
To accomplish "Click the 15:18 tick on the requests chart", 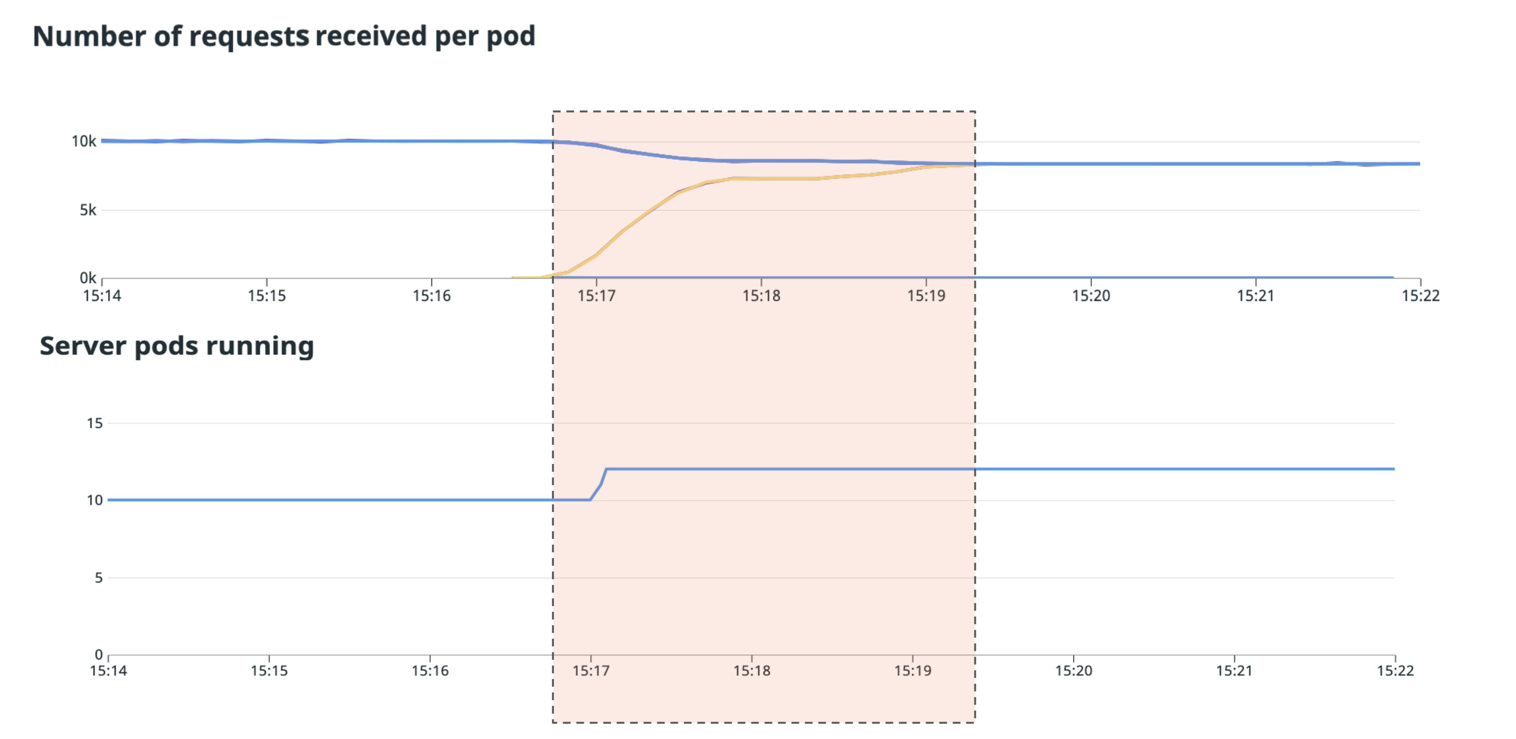I will point(761,296).
